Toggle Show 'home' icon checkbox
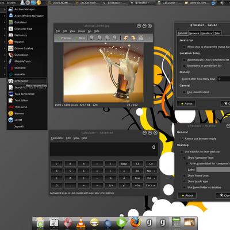 click(185, 175)
